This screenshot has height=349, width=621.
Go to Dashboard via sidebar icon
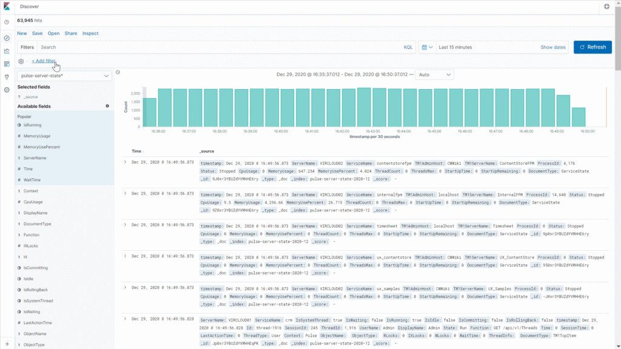7,64
